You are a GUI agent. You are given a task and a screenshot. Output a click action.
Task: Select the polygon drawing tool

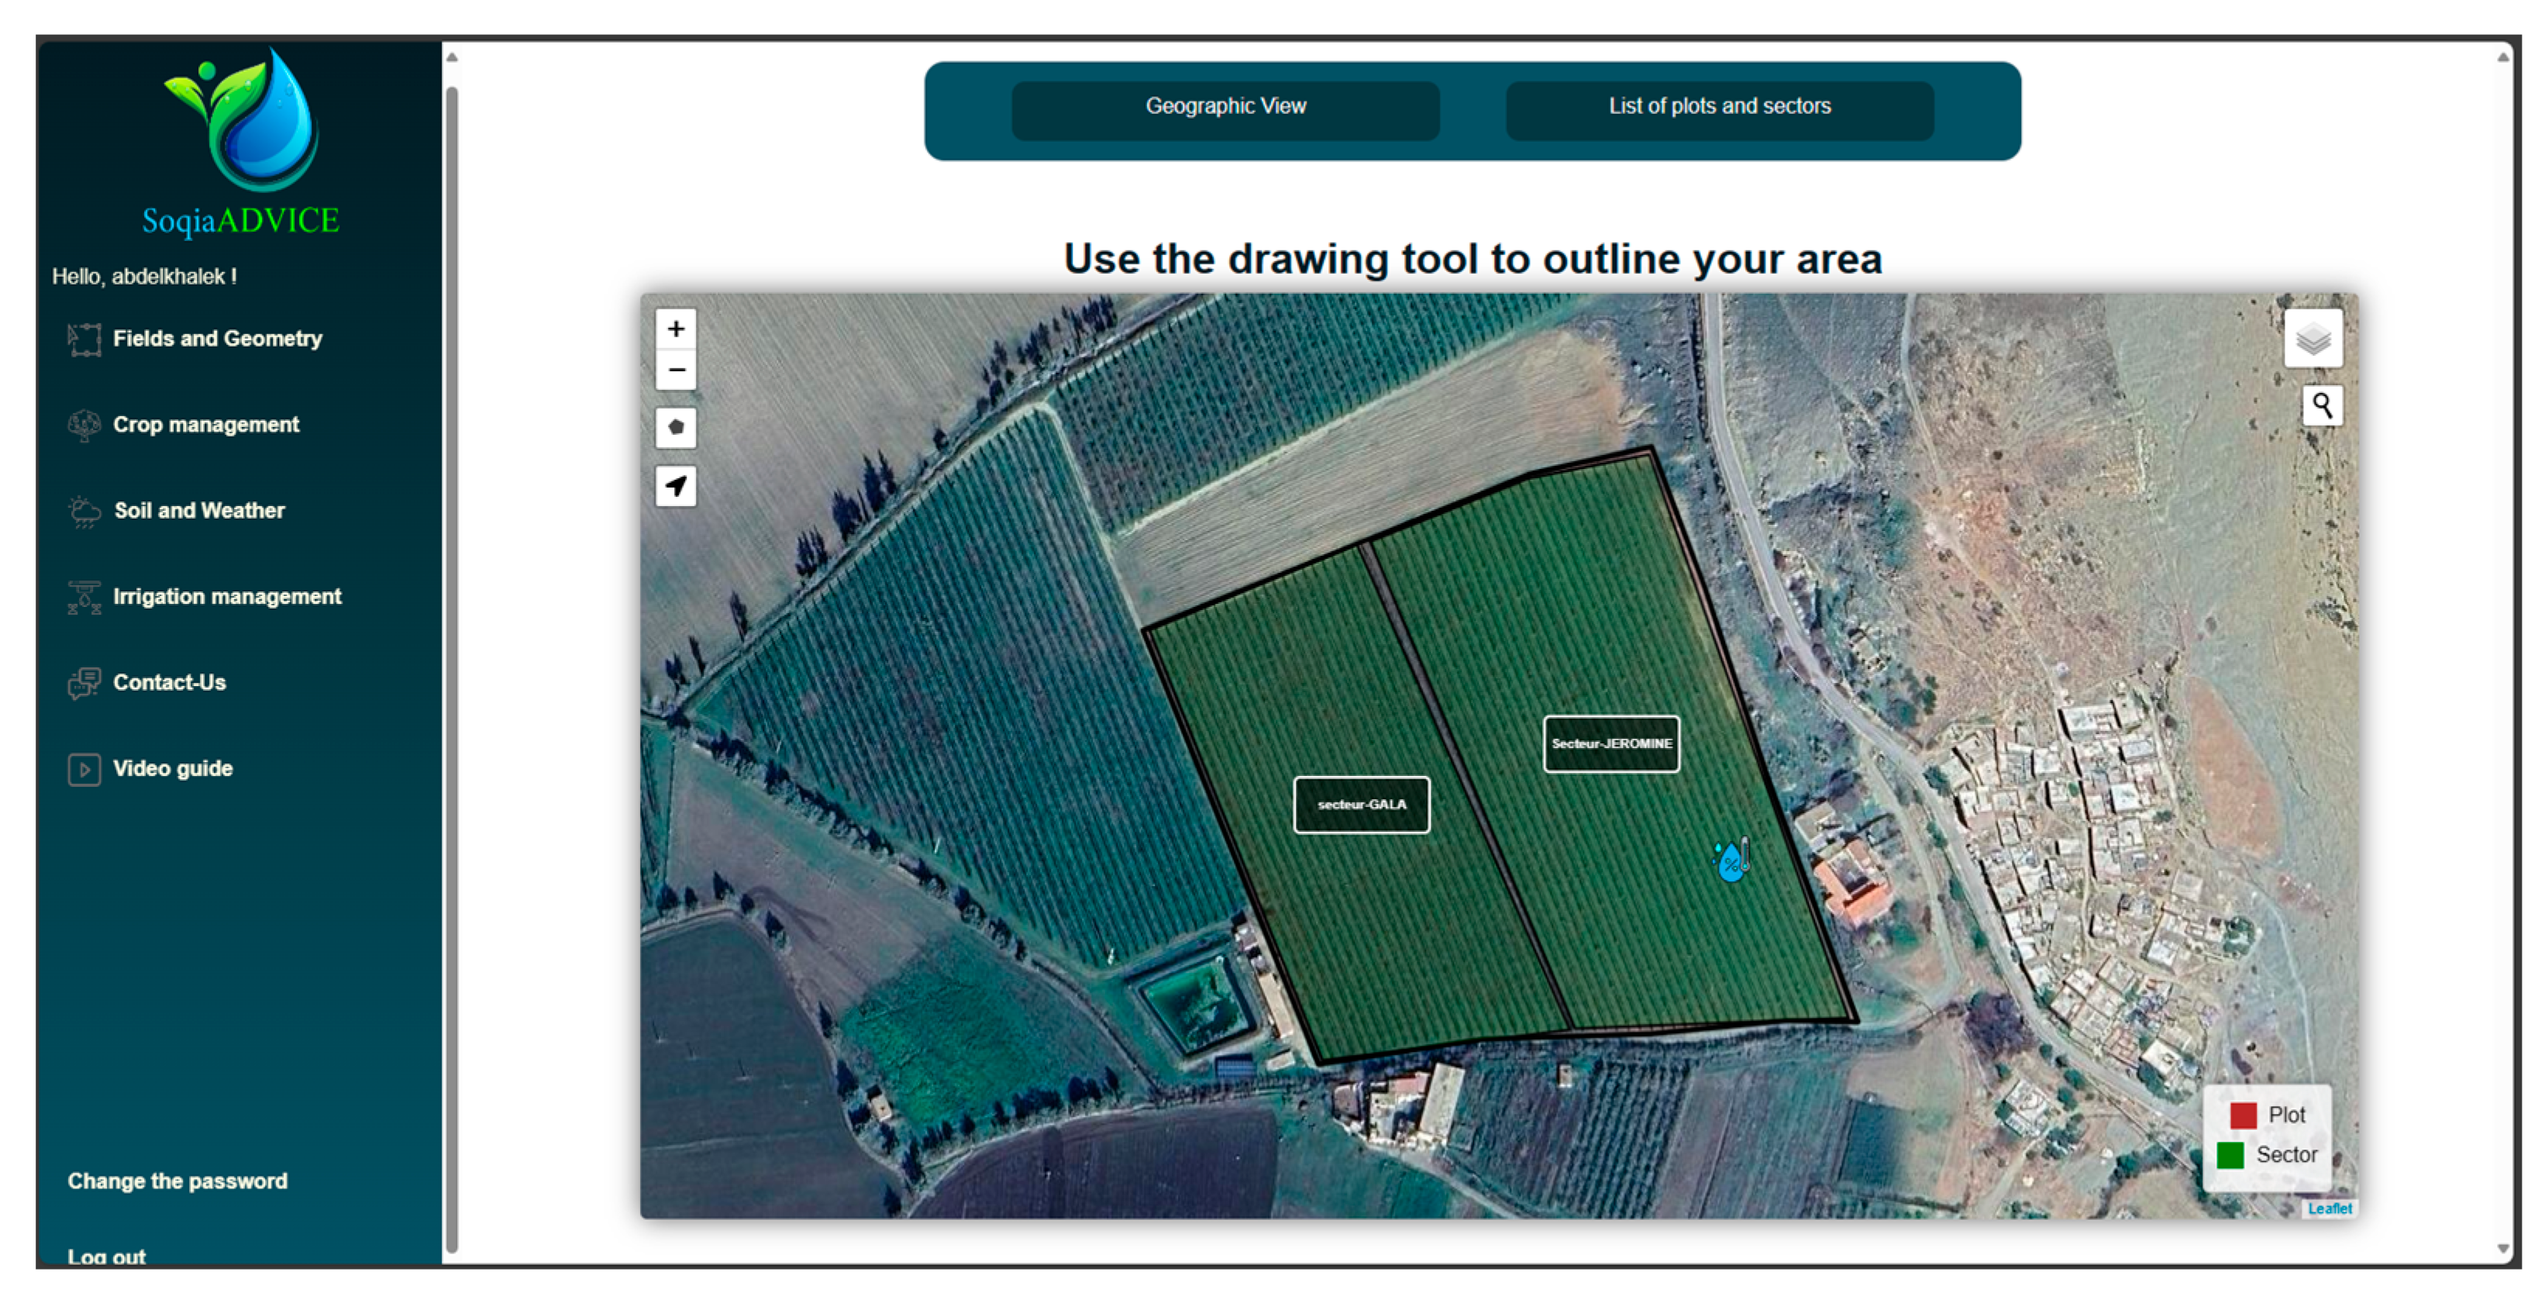676,428
